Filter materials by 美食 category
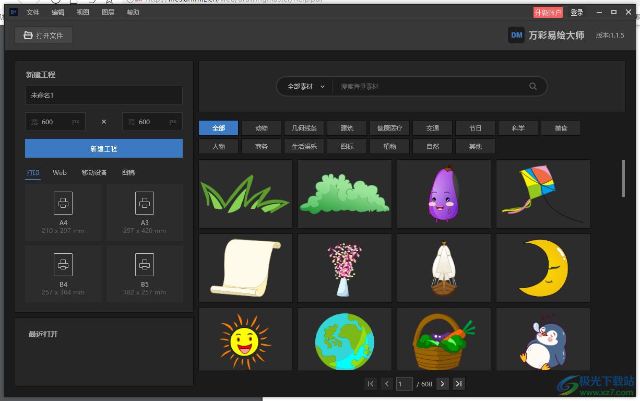640x401 pixels. click(x=561, y=128)
